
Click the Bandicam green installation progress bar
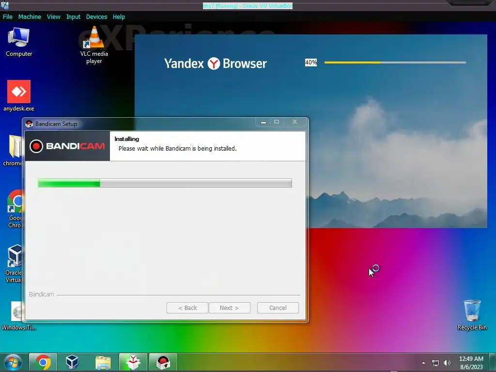coord(165,183)
